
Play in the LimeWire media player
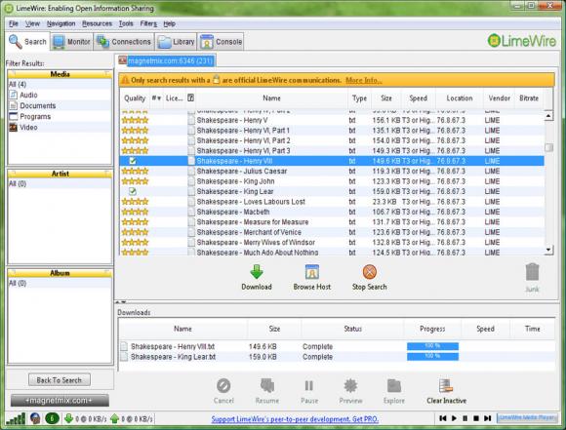[x=454, y=418]
